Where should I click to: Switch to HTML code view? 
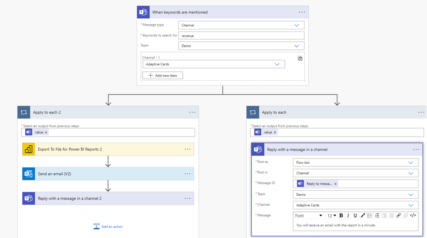pos(413,215)
